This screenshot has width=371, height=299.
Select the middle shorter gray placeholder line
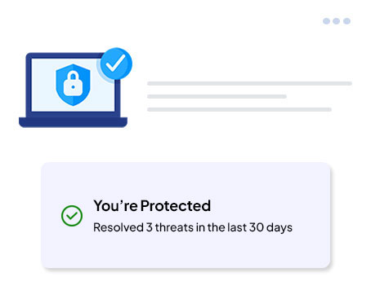tap(217, 96)
